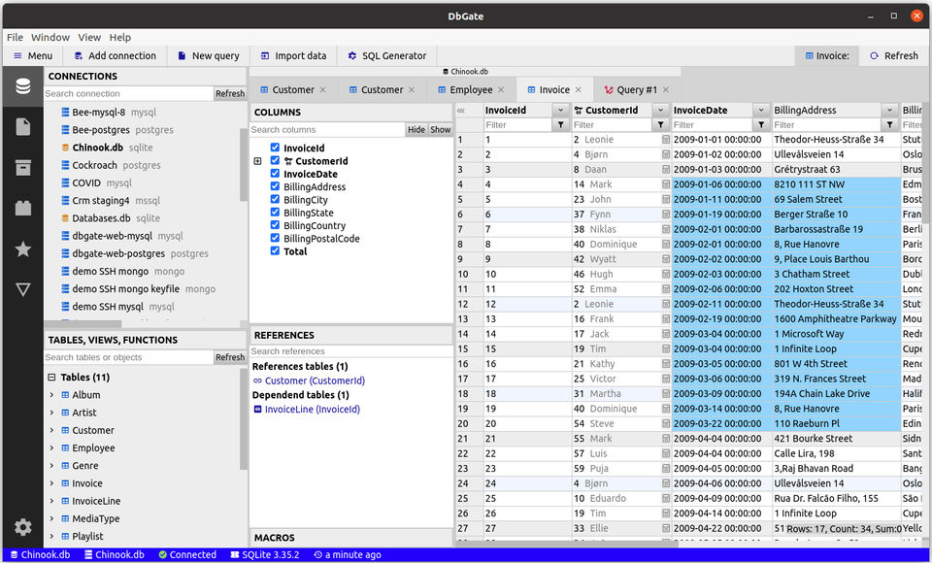This screenshot has height=563, width=932.
Task: Expand the Album table tree item
Action: point(52,395)
